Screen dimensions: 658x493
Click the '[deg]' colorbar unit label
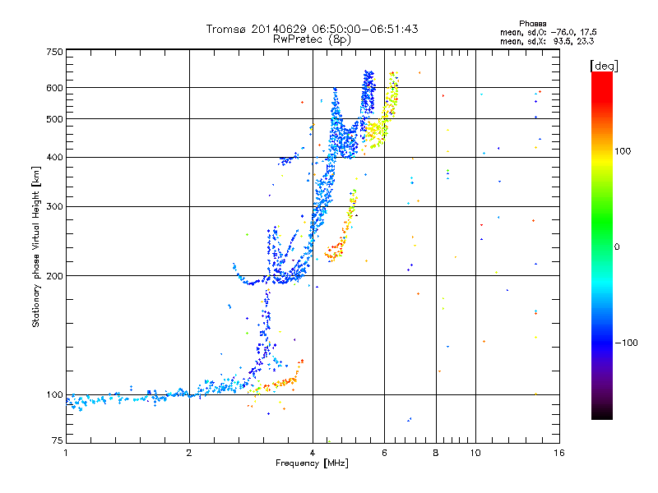[x=604, y=66]
